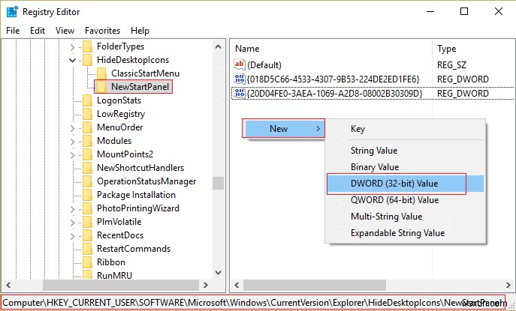Click the NewShortcutHandlers folder icon

pyautogui.click(x=88, y=168)
